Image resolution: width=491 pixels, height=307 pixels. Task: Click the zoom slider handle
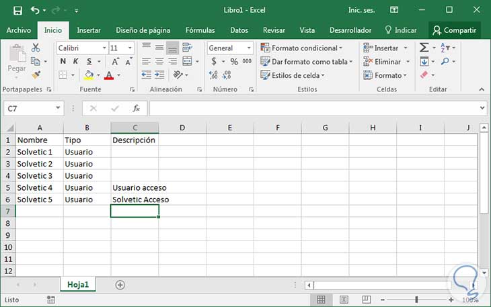(x=416, y=300)
